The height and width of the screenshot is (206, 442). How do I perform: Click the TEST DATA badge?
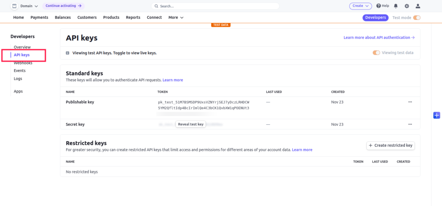(x=221, y=25)
